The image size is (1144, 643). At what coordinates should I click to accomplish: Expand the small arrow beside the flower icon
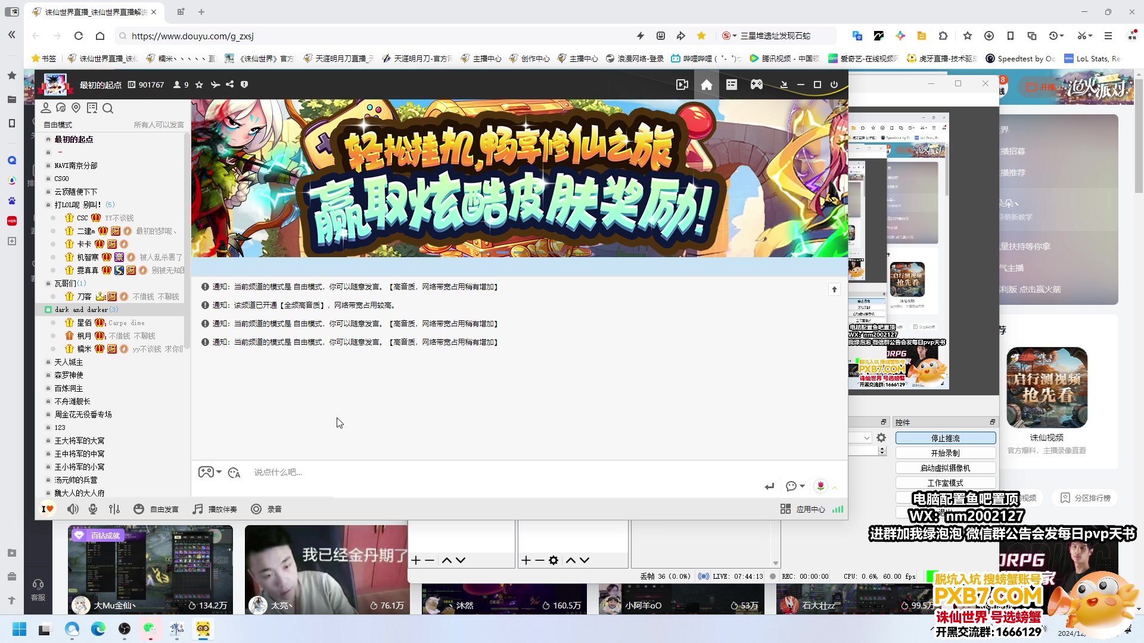(835, 488)
